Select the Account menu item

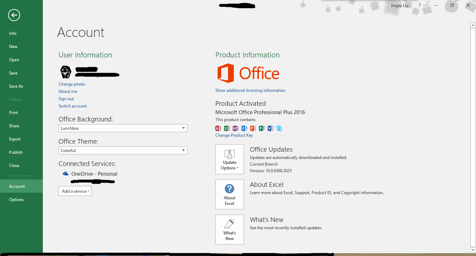(x=21, y=186)
